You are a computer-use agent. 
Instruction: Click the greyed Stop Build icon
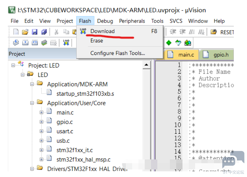pos(53,43)
